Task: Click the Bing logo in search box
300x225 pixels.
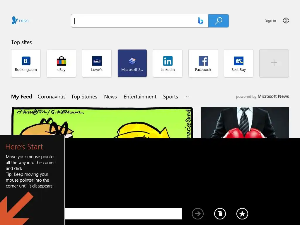Action: coord(200,21)
